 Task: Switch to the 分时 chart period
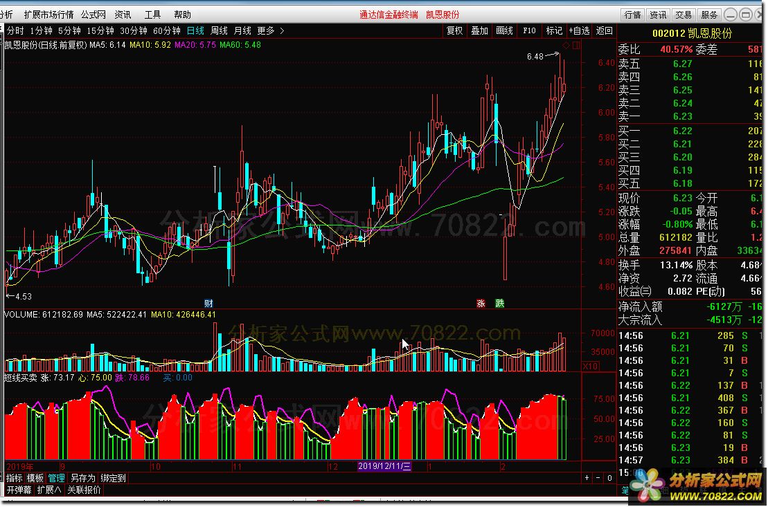coord(15,31)
